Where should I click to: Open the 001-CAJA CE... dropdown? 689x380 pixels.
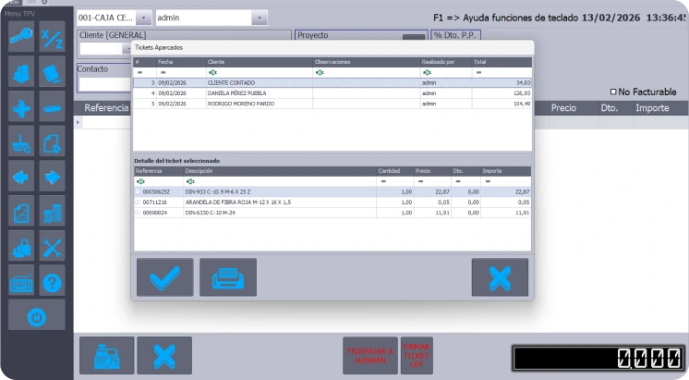click(x=144, y=18)
